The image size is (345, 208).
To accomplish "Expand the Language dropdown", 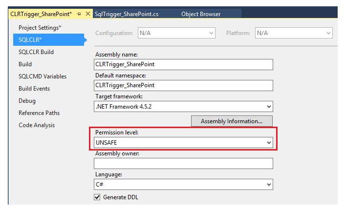I will [x=183, y=184].
